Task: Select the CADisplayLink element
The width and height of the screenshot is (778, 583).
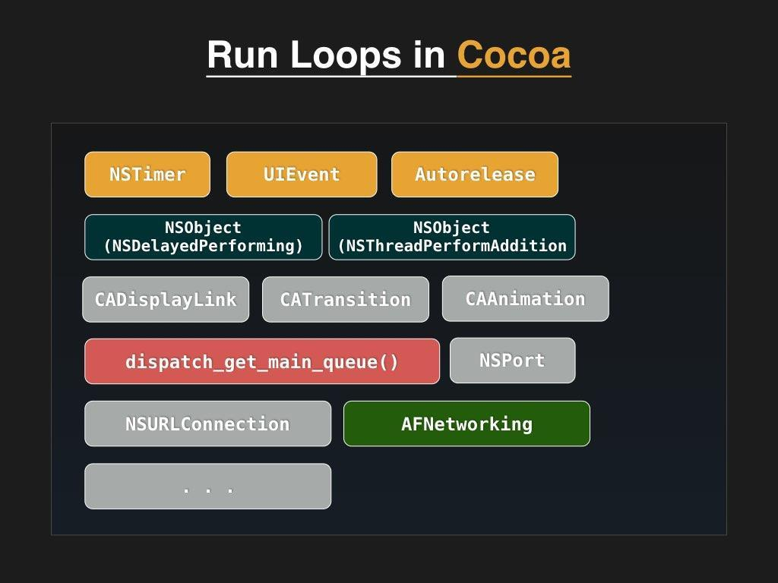Action: 165,299
